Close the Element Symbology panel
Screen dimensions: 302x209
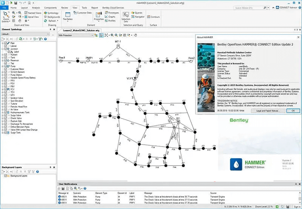pyautogui.click(x=54, y=29)
